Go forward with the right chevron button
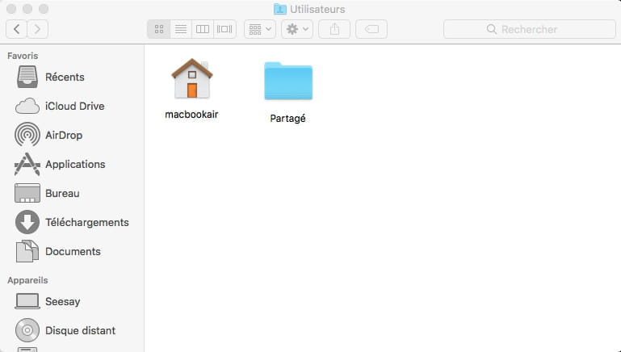This screenshot has height=352, width=621. [38, 29]
